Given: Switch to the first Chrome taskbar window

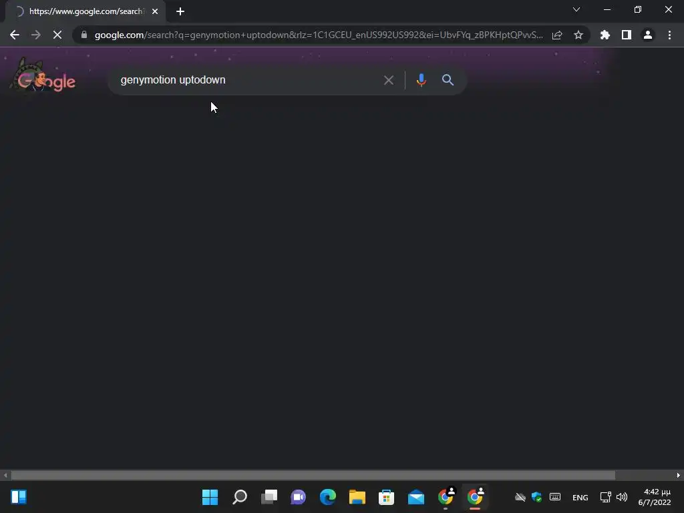Looking at the screenshot, I should [x=446, y=497].
